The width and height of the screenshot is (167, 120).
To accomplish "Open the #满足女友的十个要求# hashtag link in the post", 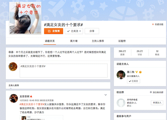I will coord(32,104).
